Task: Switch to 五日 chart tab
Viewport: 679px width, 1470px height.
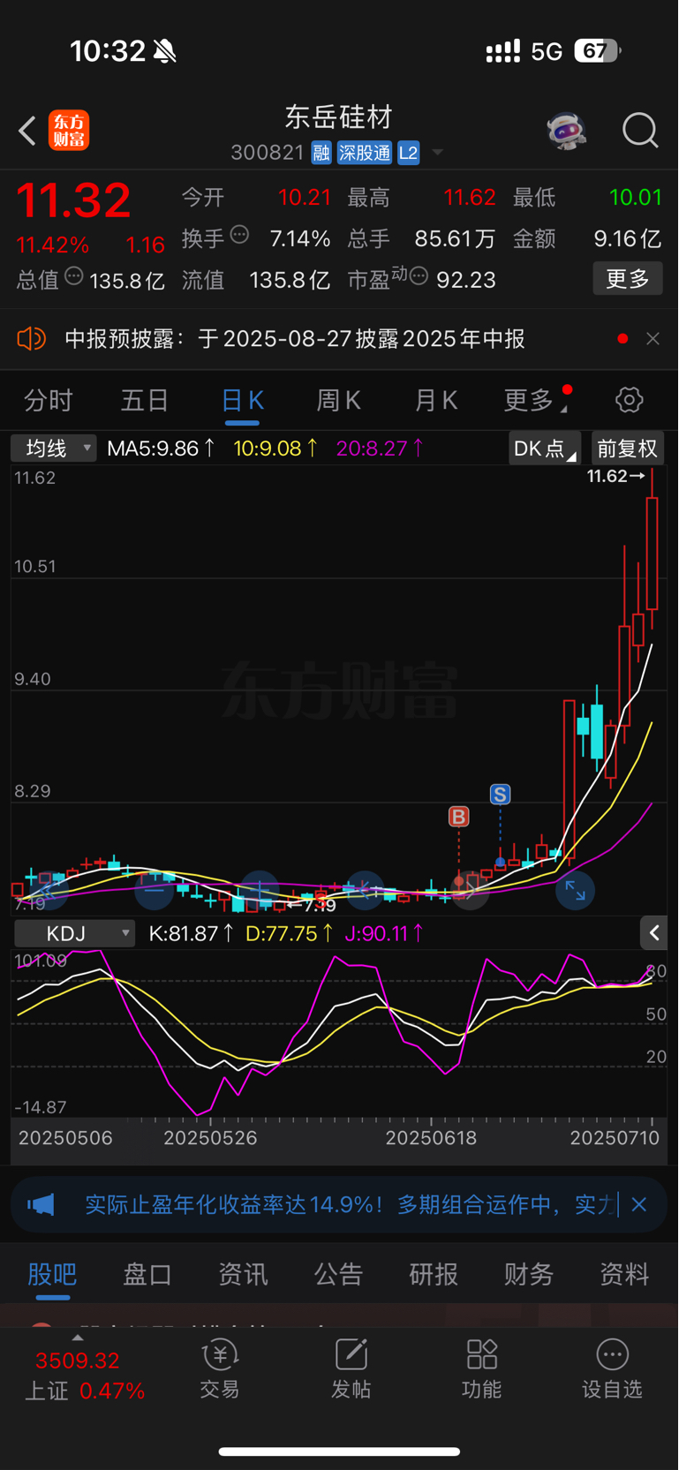Action: pyautogui.click(x=145, y=401)
